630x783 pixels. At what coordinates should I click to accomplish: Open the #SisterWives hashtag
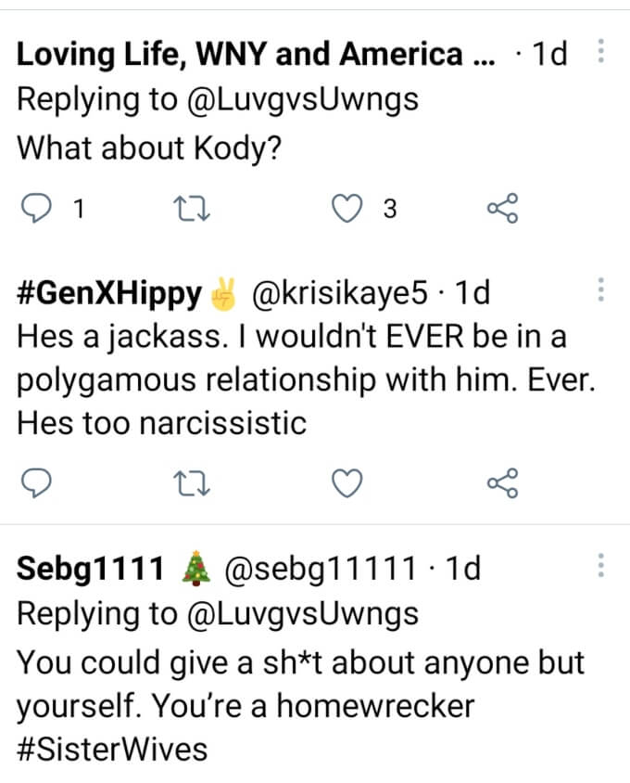111,748
